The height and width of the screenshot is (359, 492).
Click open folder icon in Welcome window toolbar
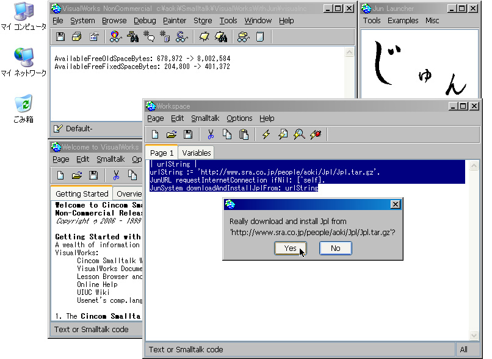pyautogui.click(x=77, y=175)
